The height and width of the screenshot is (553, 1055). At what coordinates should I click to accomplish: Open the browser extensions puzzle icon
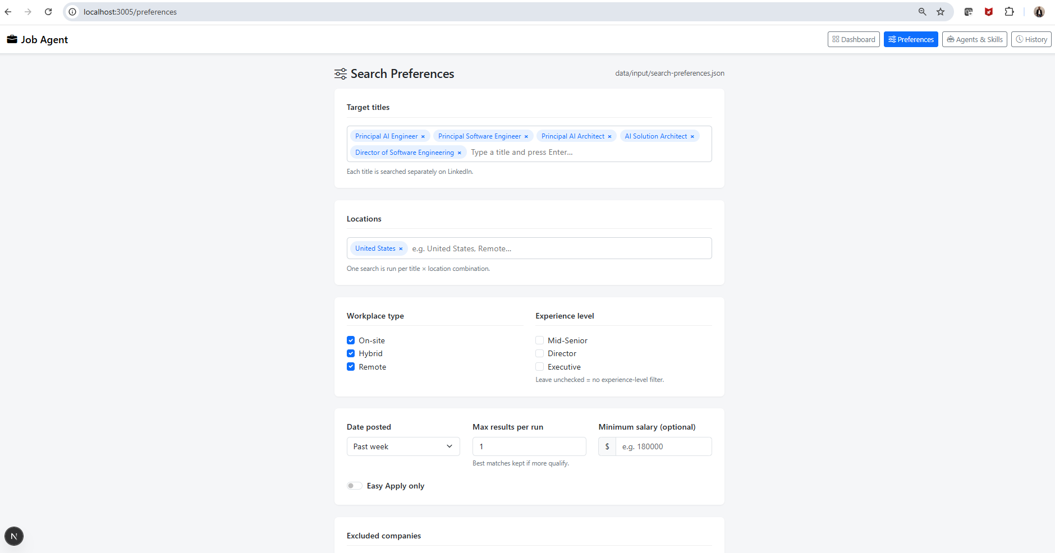click(1009, 12)
